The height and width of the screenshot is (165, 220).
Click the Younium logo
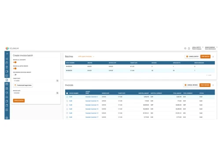tap(12, 48)
